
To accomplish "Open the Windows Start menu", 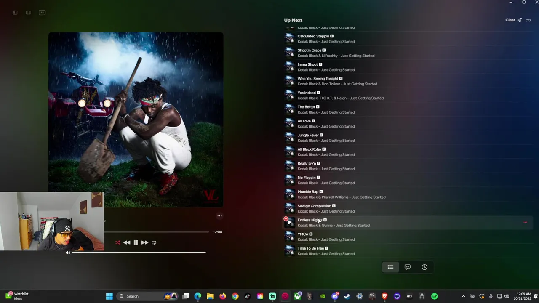I will [109, 296].
